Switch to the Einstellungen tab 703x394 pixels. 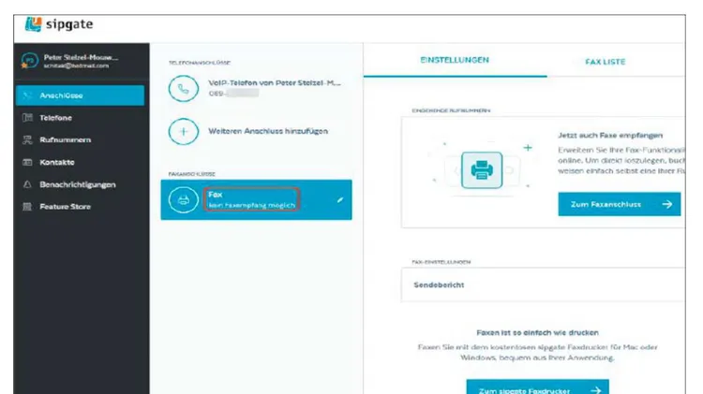coord(455,60)
